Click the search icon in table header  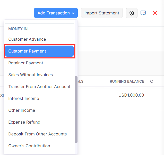point(152,82)
